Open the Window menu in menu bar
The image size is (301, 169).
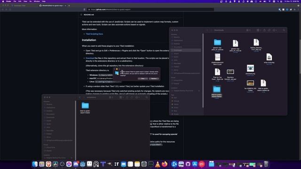tap(37, 1)
